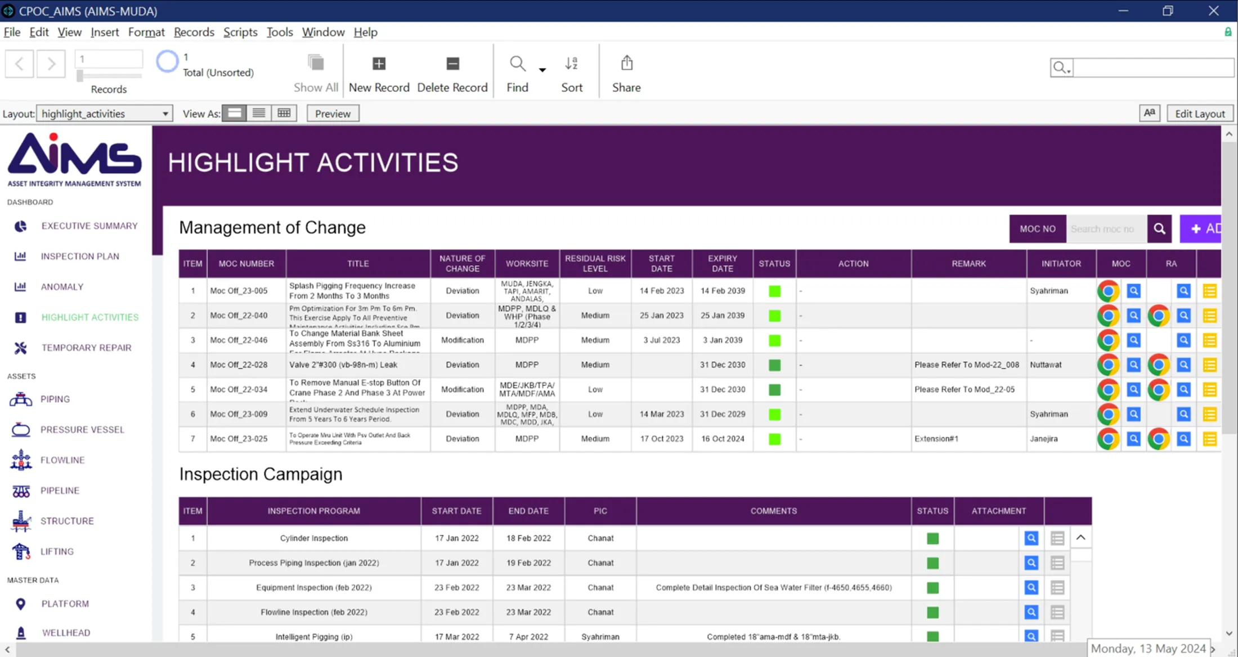Open the Platform location pin icon
Viewport: 1238px width, 657px height.
click(20, 604)
